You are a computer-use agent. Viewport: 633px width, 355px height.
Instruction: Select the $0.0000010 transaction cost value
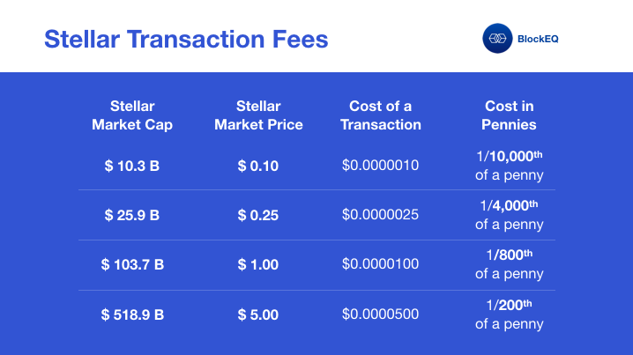[380, 166]
